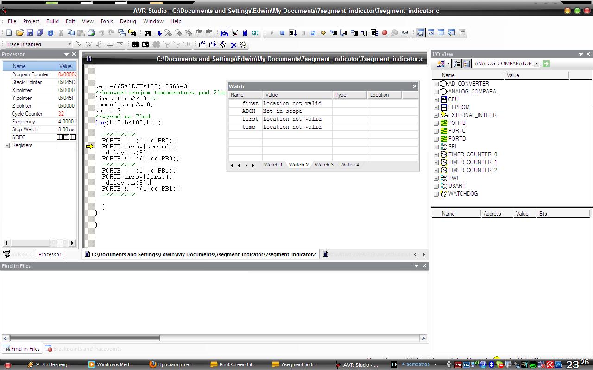Switch to the Watch 3 tab
Image resolution: width=593 pixels, height=370 pixels.
click(x=324, y=165)
